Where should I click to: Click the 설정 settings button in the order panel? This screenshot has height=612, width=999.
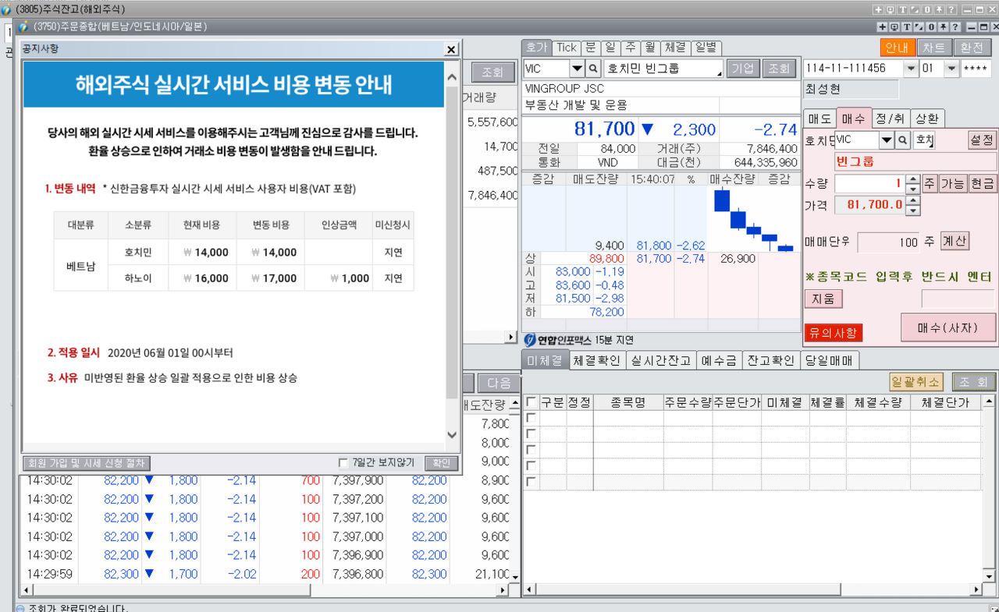pos(983,140)
